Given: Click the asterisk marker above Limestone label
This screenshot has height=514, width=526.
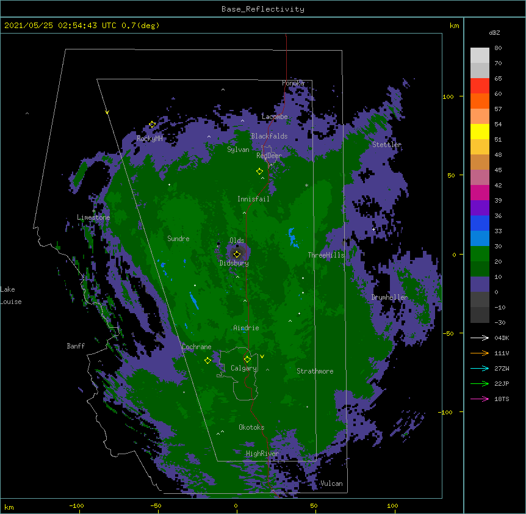Looking at the screenshot, I should point(93,211).
